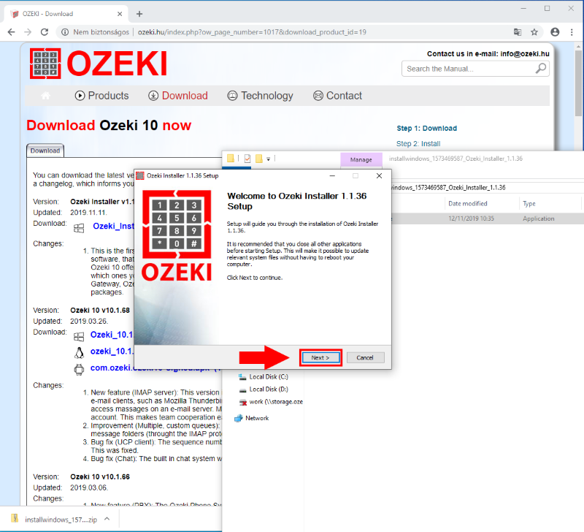Open the Customize Quick Access Toolbar dropdown
584x532 pixels.
[x=268, y=159]
